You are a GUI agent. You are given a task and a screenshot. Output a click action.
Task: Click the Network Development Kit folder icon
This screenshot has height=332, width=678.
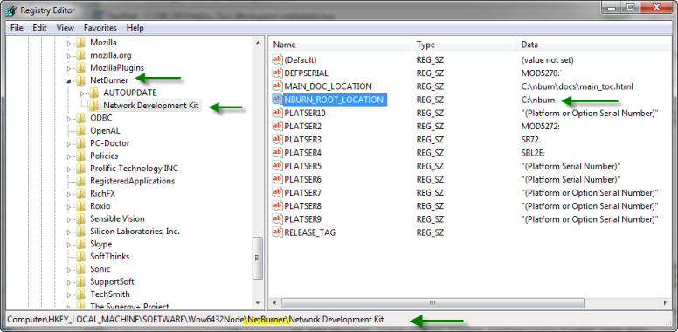[x=93, y=106]
